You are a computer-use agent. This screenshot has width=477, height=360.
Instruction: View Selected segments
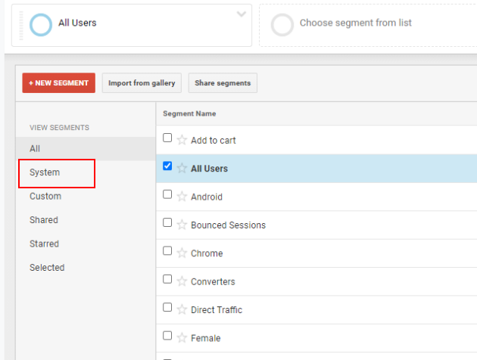[x=47, y=268]
